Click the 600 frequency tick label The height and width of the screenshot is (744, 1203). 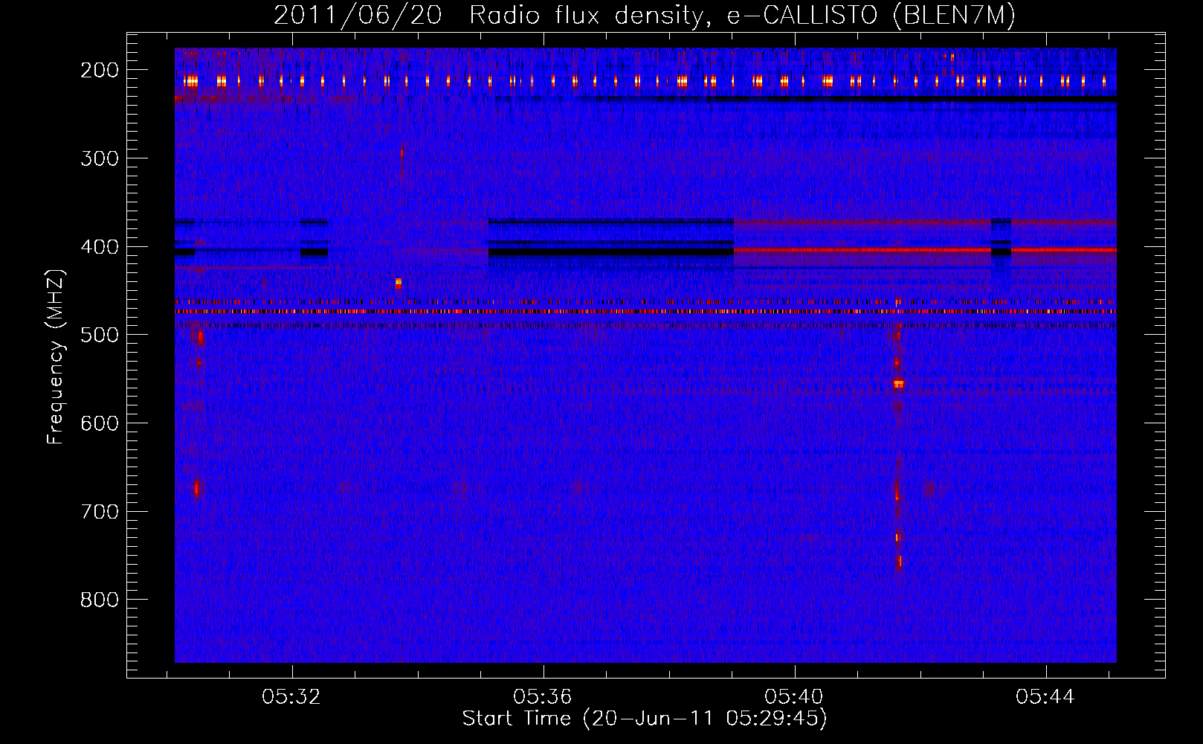[x=100, y=423]
